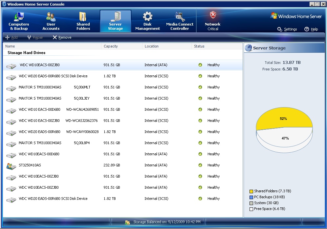Click the Server Storage tower icon

pos(115,17)
